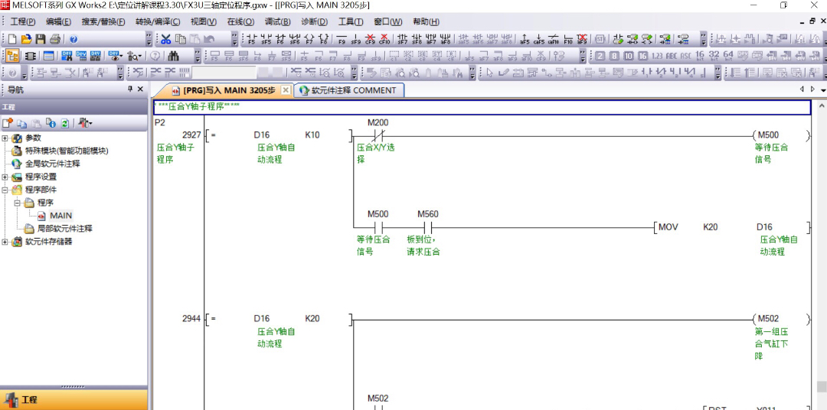Expand the 软元件存储器 tree node
Viewport: 827px width, 410px height.
coord(5,242)
